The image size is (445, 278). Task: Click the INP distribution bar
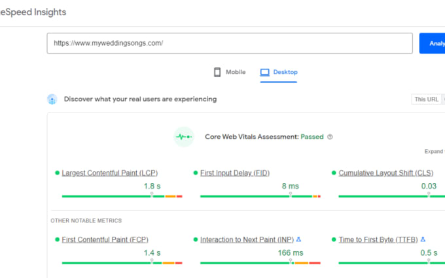[x=260, y=263]
